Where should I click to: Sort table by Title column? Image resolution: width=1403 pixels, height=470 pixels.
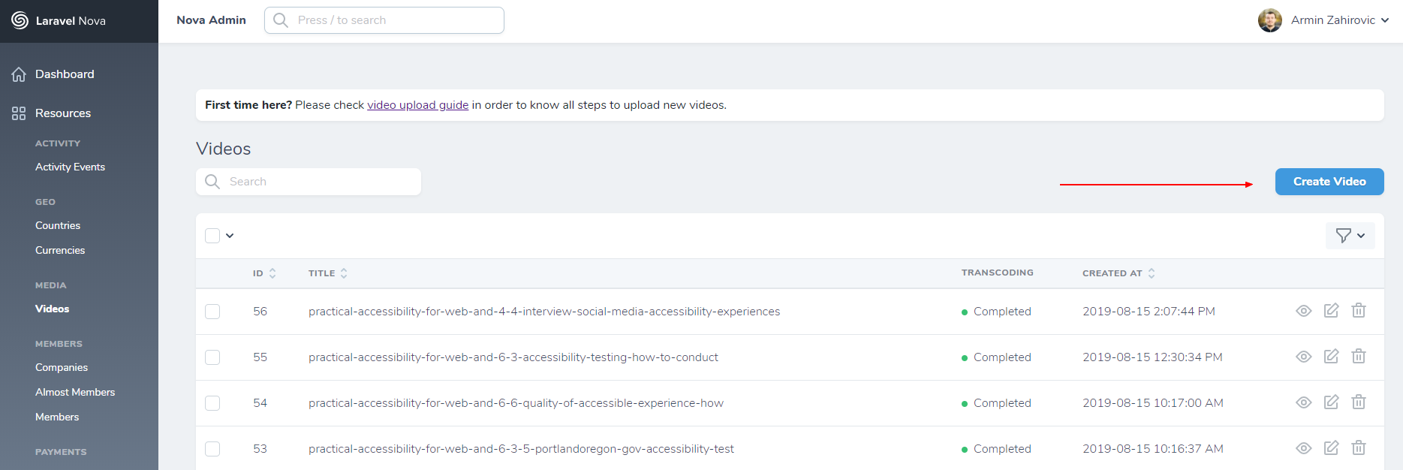(328, 273)
